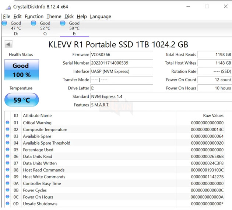The width and height of the screenshot is (232, 210).
Task: Select the Percentage Used attribute name
Action: [38, 150]
